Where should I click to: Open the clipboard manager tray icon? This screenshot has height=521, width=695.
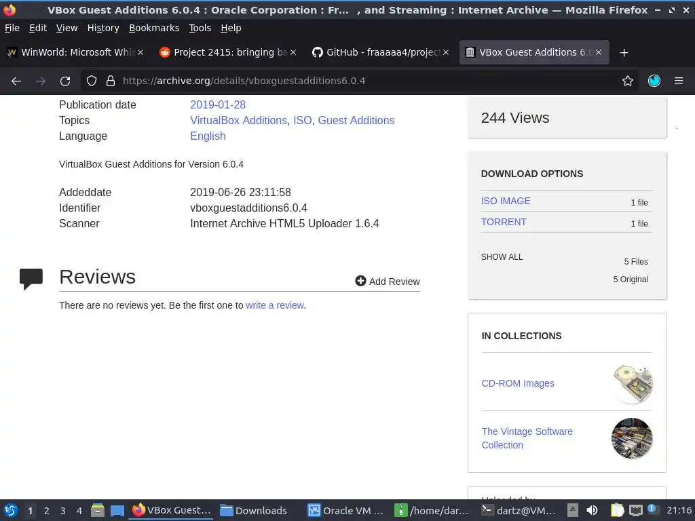point(616,510)
